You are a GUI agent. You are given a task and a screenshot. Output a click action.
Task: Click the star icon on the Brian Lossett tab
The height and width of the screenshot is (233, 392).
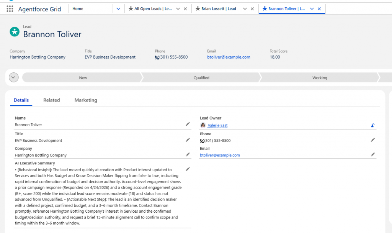198,9
